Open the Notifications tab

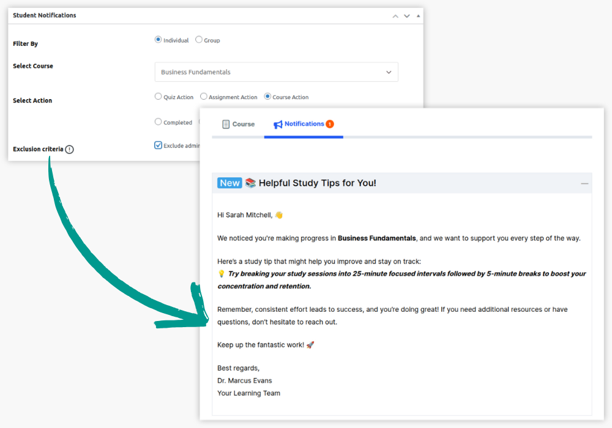(x=304, y=124)
